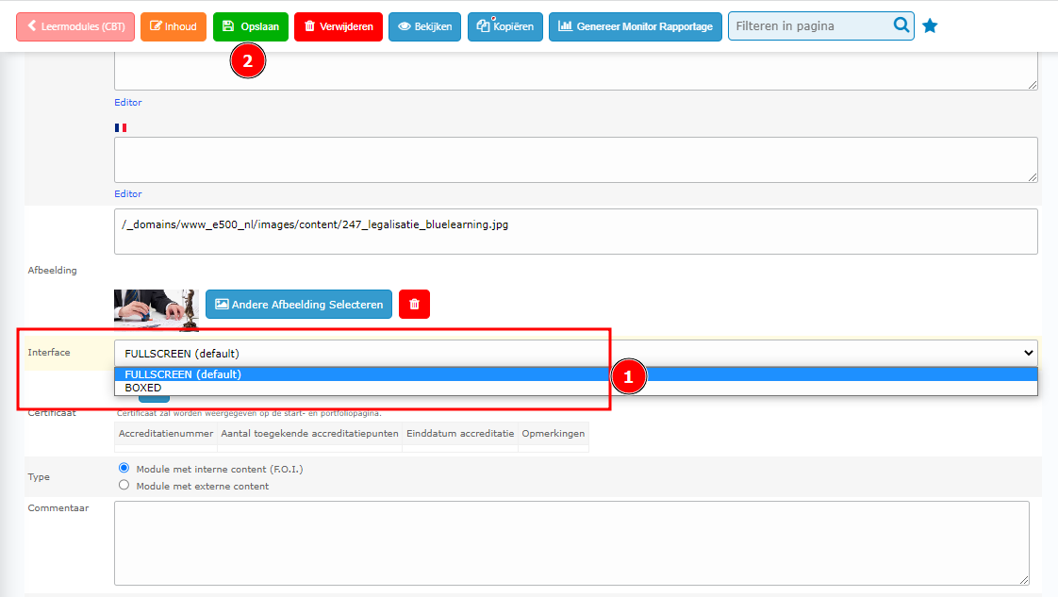Click the legalisatie image thumbnail

tap(156, 307)
